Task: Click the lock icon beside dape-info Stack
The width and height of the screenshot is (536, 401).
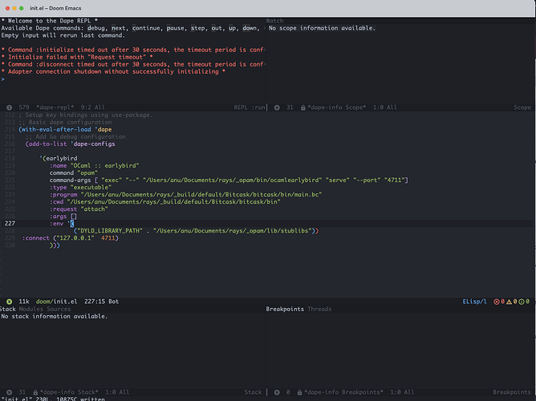Action: pyautogui.click(x=35, y=392)
